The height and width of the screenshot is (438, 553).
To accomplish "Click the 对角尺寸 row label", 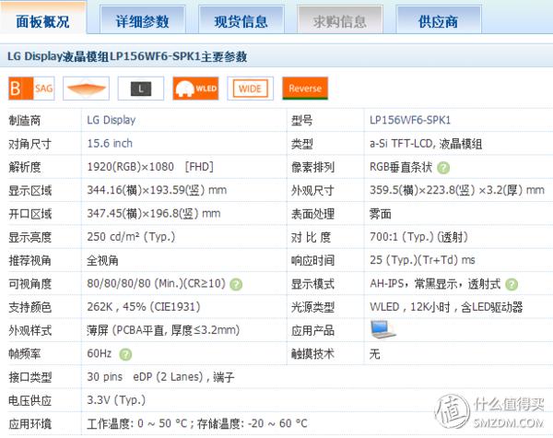I will click(30, 144).
